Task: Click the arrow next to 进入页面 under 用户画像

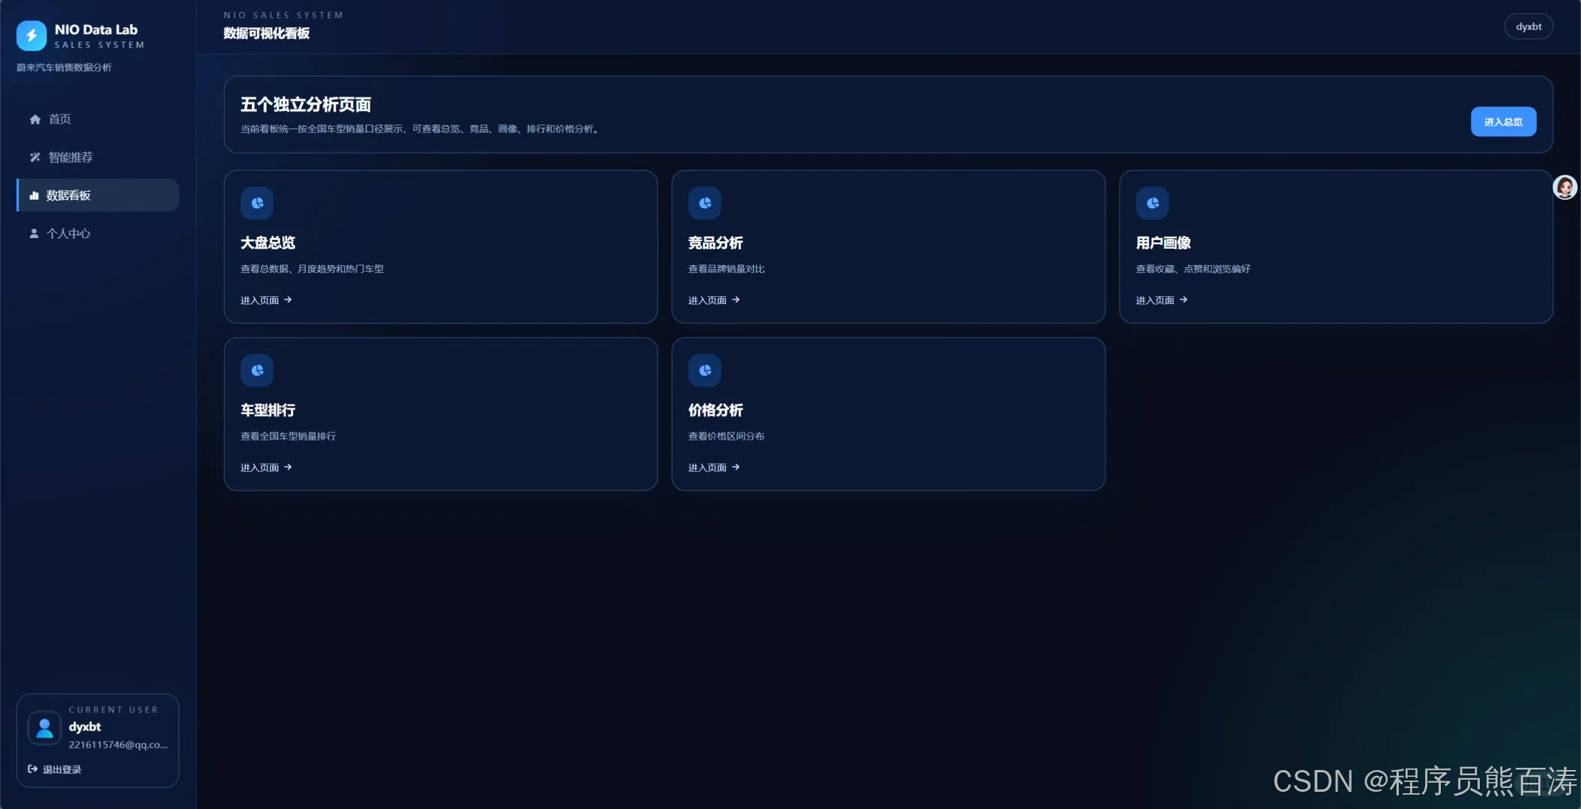Action: click(1183, 300)
